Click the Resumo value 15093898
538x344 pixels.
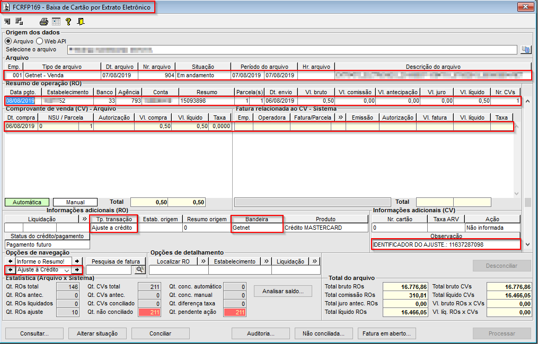(206, 101)
